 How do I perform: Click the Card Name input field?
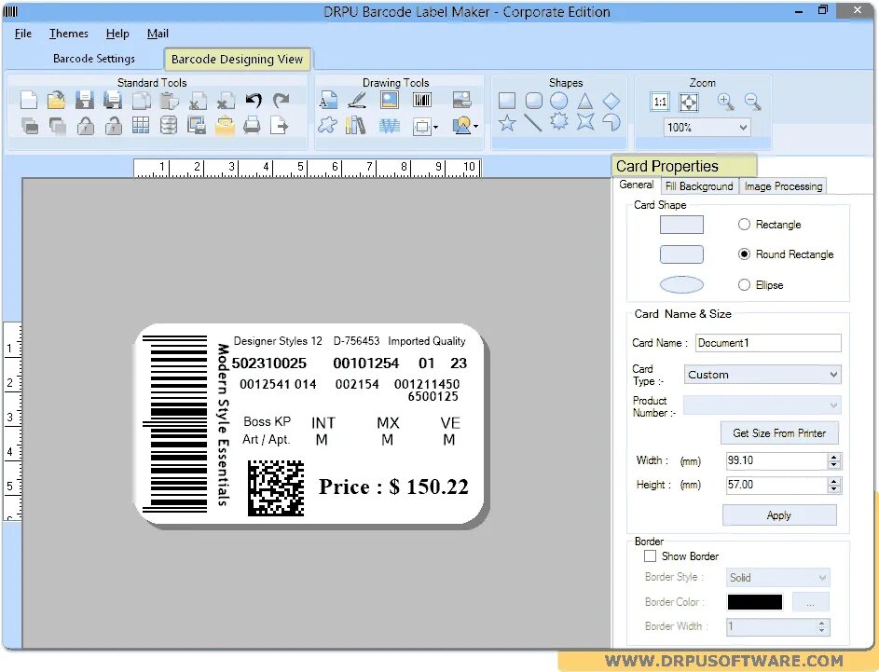(768, 343)
